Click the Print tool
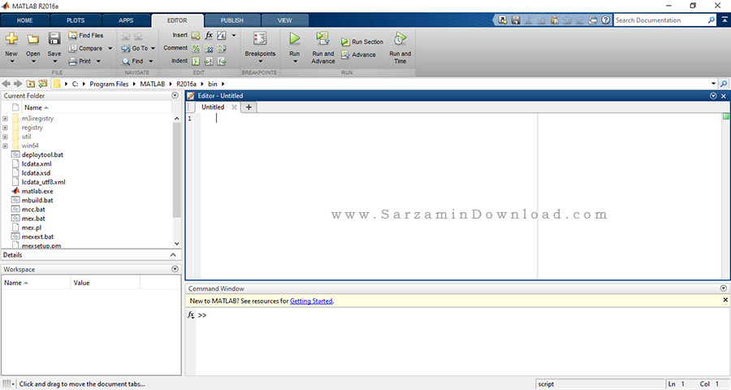731x390 pixels. 80,61
